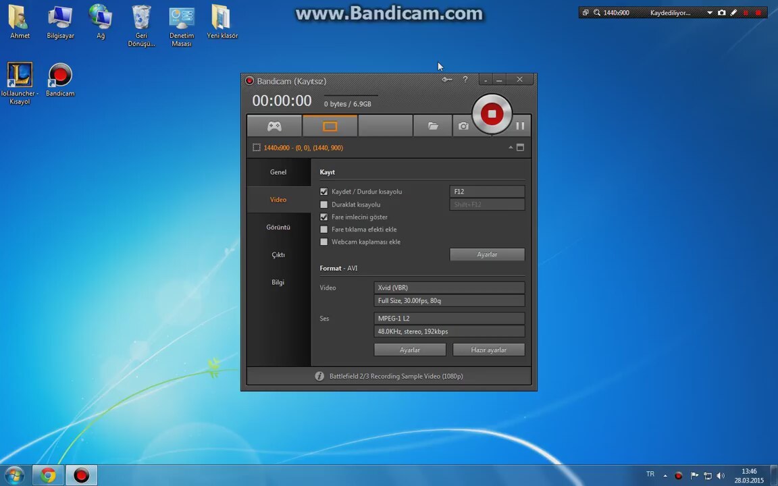The height and width of the screenshot is (486, 778).
Task: Click overlay bar camera screenshot icon
Action: point(721,13)
